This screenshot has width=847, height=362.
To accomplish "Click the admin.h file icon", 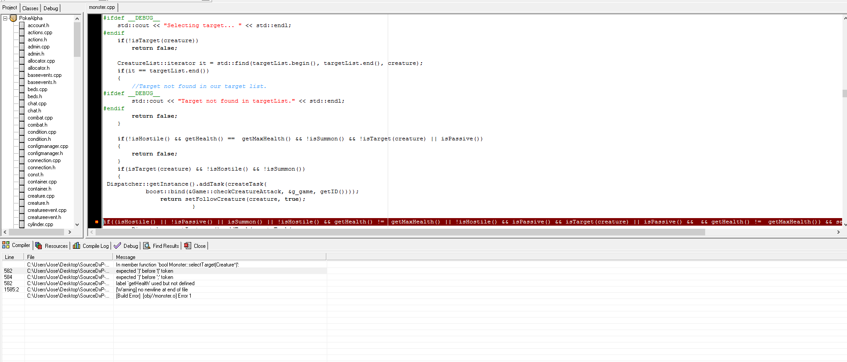I will point(22,54).
